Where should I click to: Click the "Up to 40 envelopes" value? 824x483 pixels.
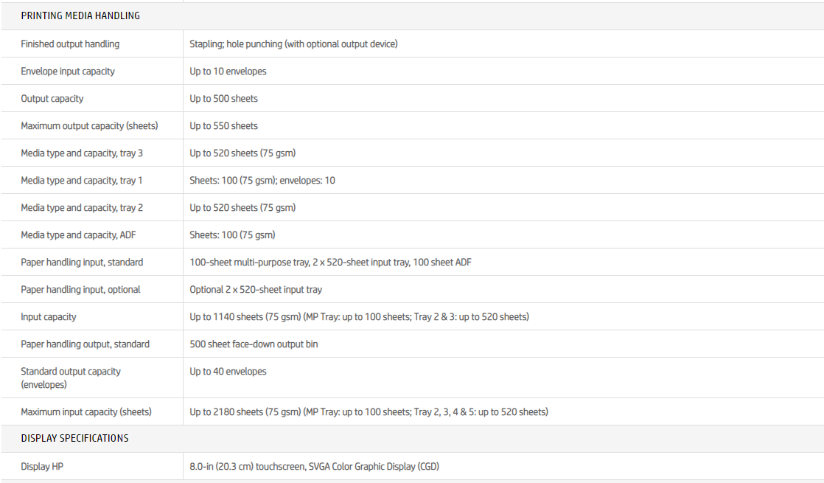pos(228,372)
